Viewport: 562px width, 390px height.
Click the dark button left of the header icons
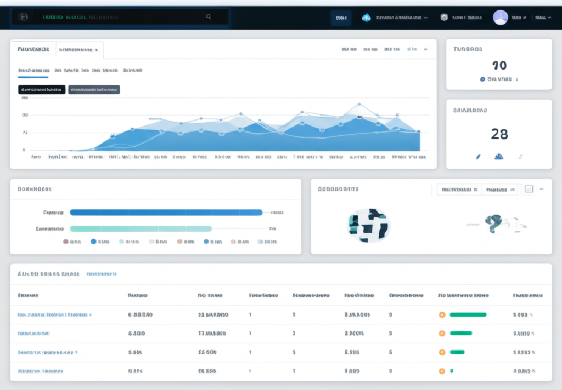coord(341,17)
